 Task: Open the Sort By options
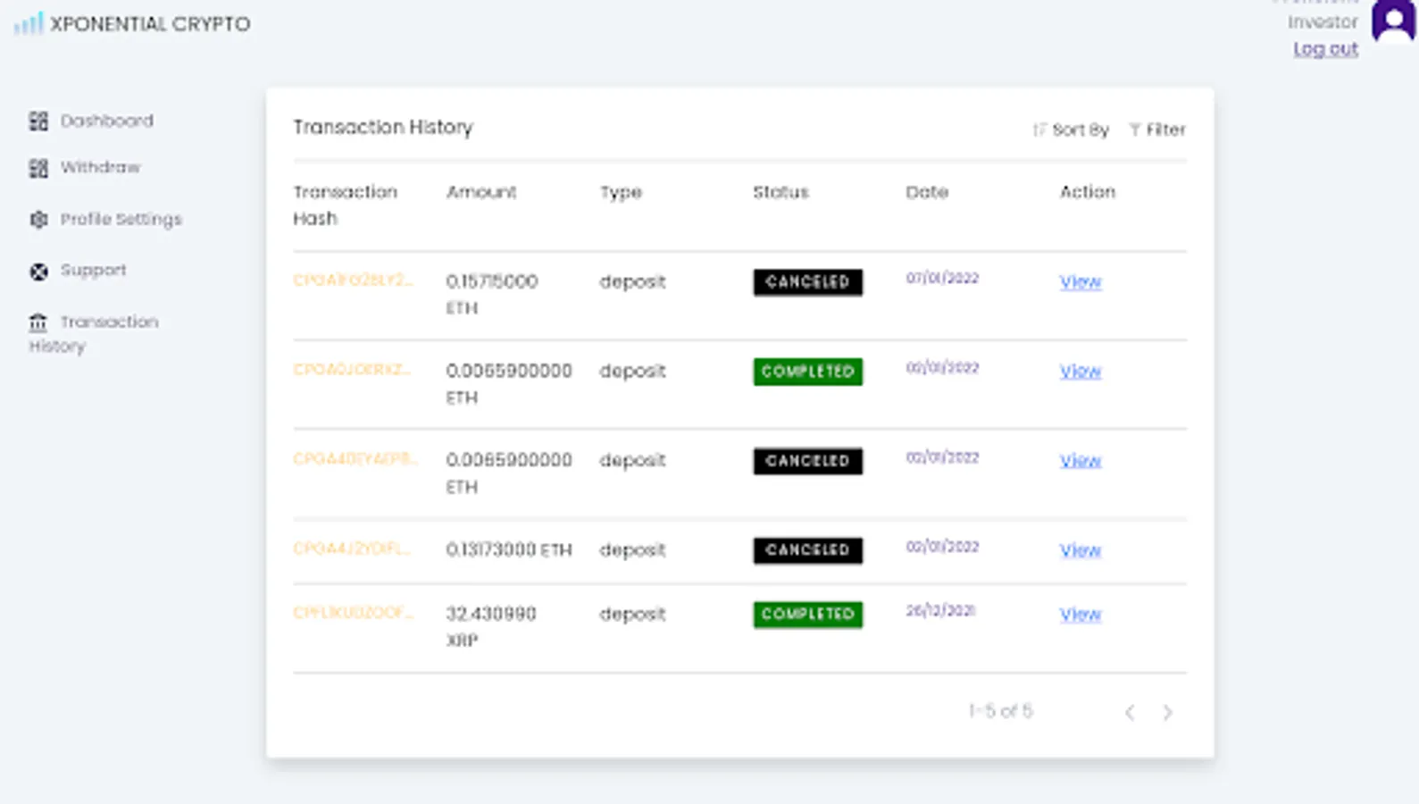1071,130
